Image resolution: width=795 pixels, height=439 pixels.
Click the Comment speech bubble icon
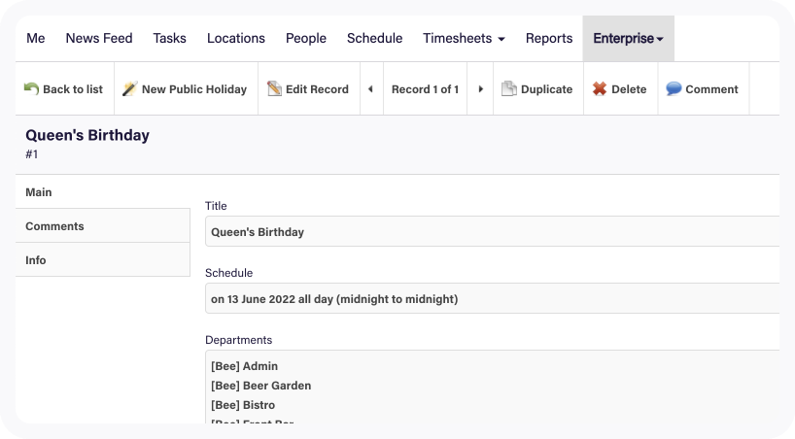click(674, 89)
